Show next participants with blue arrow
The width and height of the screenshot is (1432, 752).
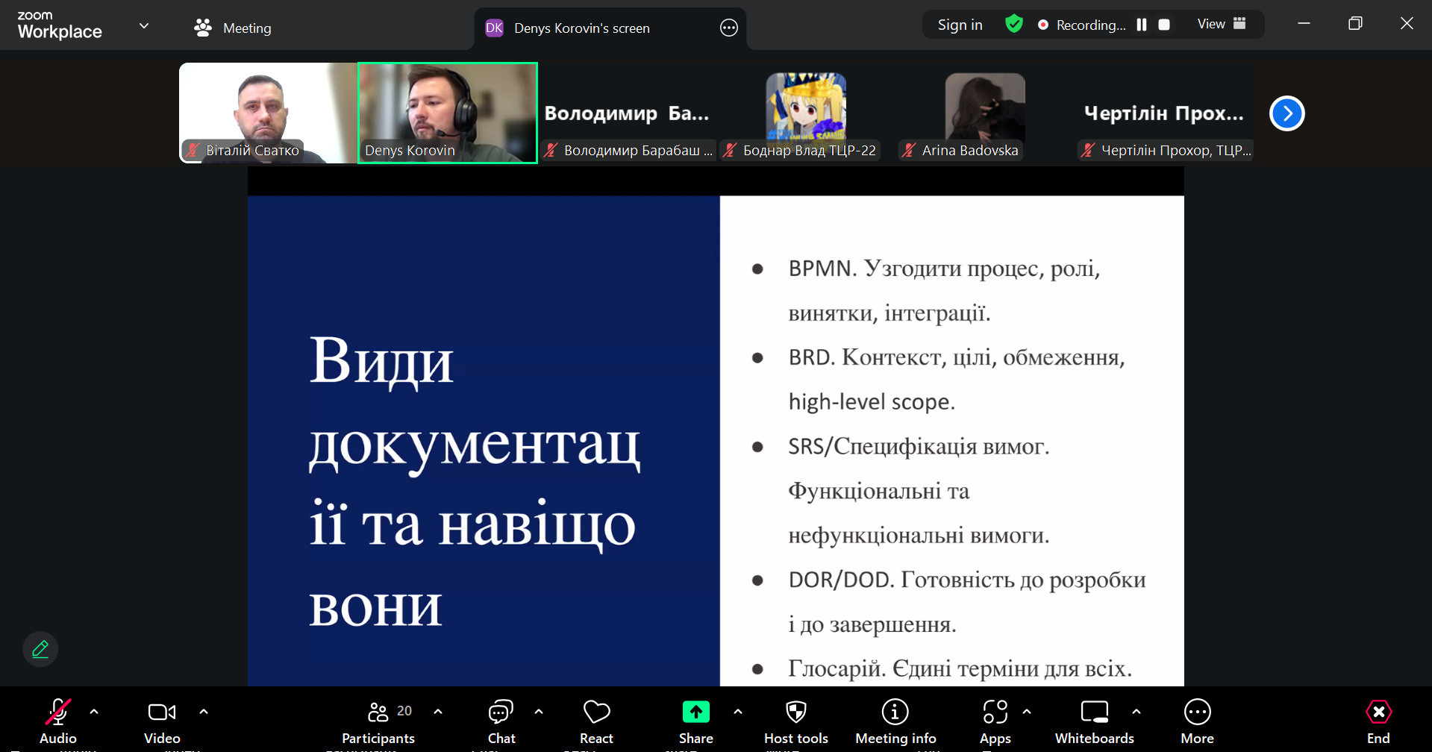(1286, 113)
